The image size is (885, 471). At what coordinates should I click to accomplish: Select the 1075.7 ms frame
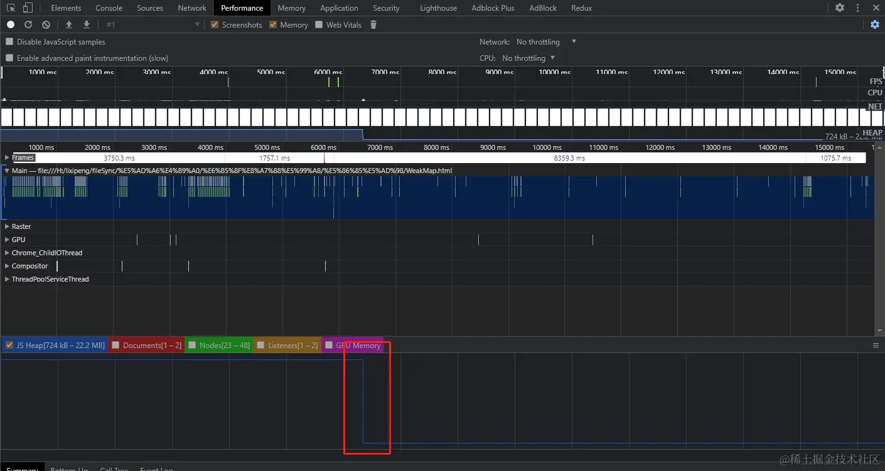point(836,158)
